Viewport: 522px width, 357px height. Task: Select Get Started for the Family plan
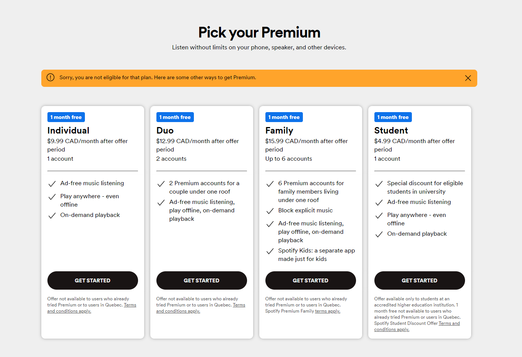(x=311, y=280)
